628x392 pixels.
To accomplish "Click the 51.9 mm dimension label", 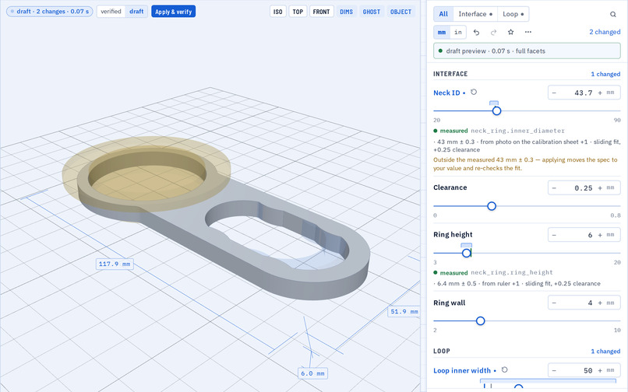I will 404,311.
